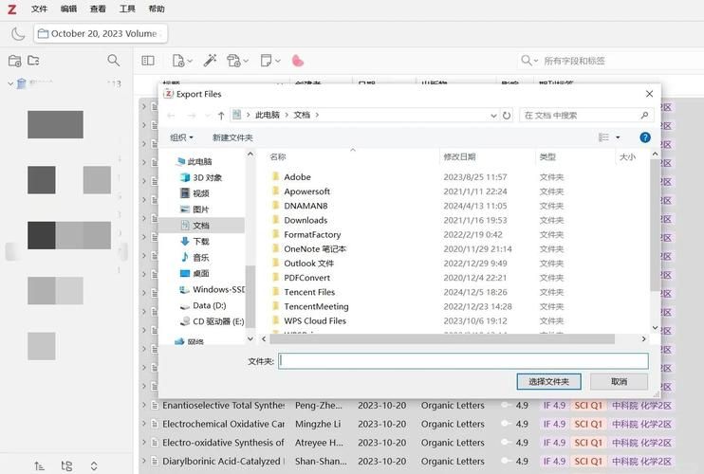Image resolution: width=704 pixels, height=474 pixels.
Task: Select the Adobe folder
Action: [x=297, y=177]
